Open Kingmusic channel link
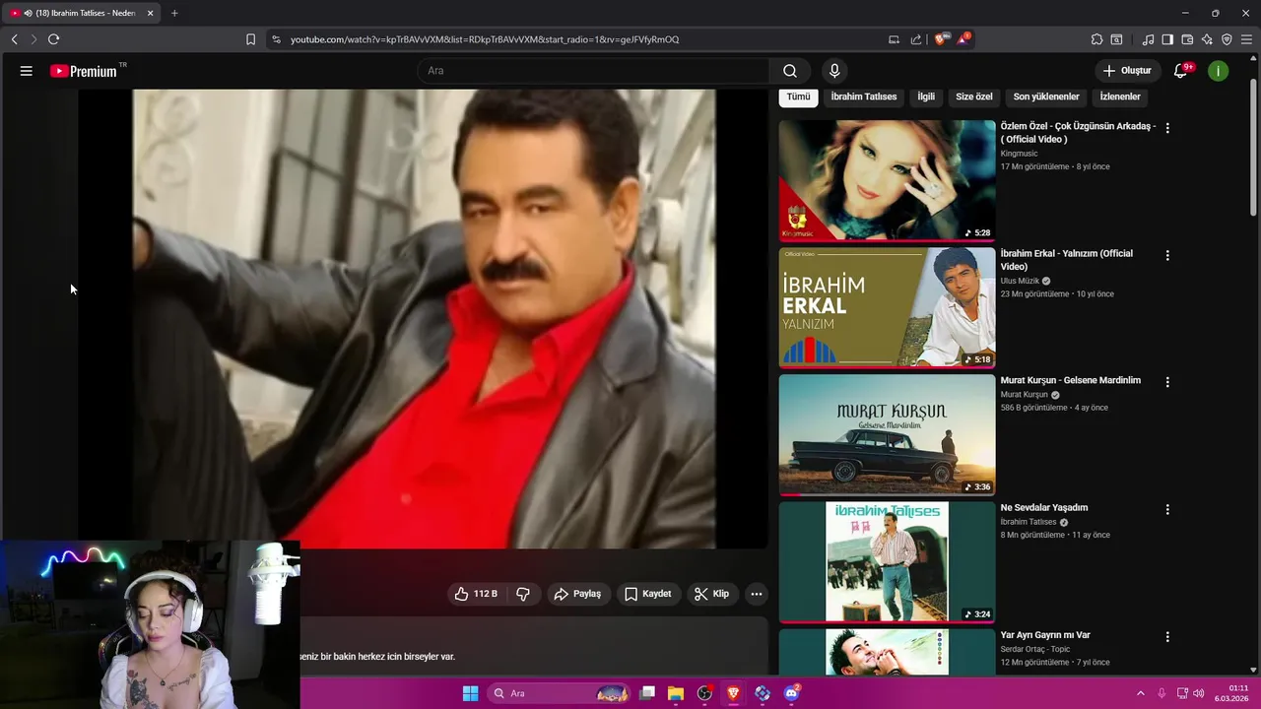This screenshot has height=709, width=1261. pos(1019,154)
